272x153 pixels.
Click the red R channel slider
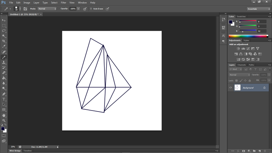click(x=248, y=21)
